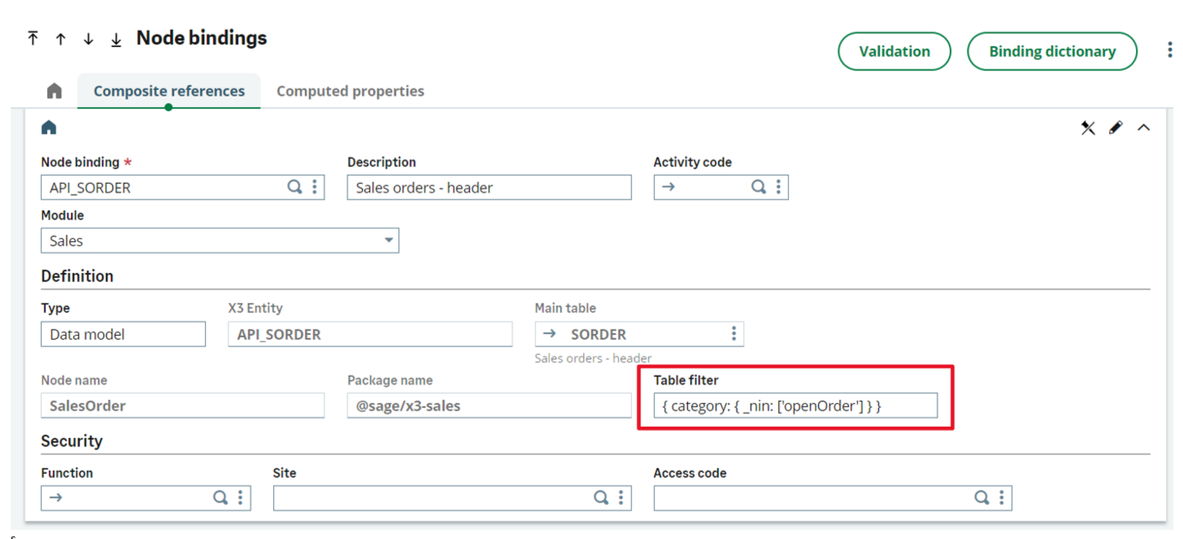1183x539 pixels.
Task: Click the Description input field
Action: point(489,187)
